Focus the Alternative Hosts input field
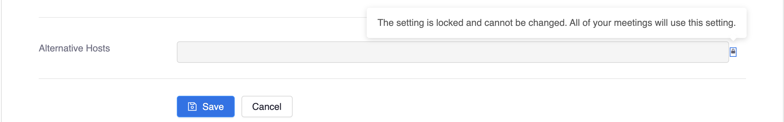This screenshot has height=122, width=784. tap(453, 52)
